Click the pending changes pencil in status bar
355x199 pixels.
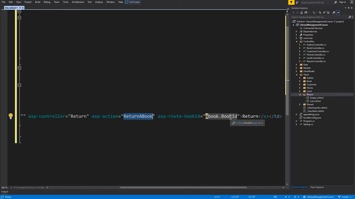(295, 197)
